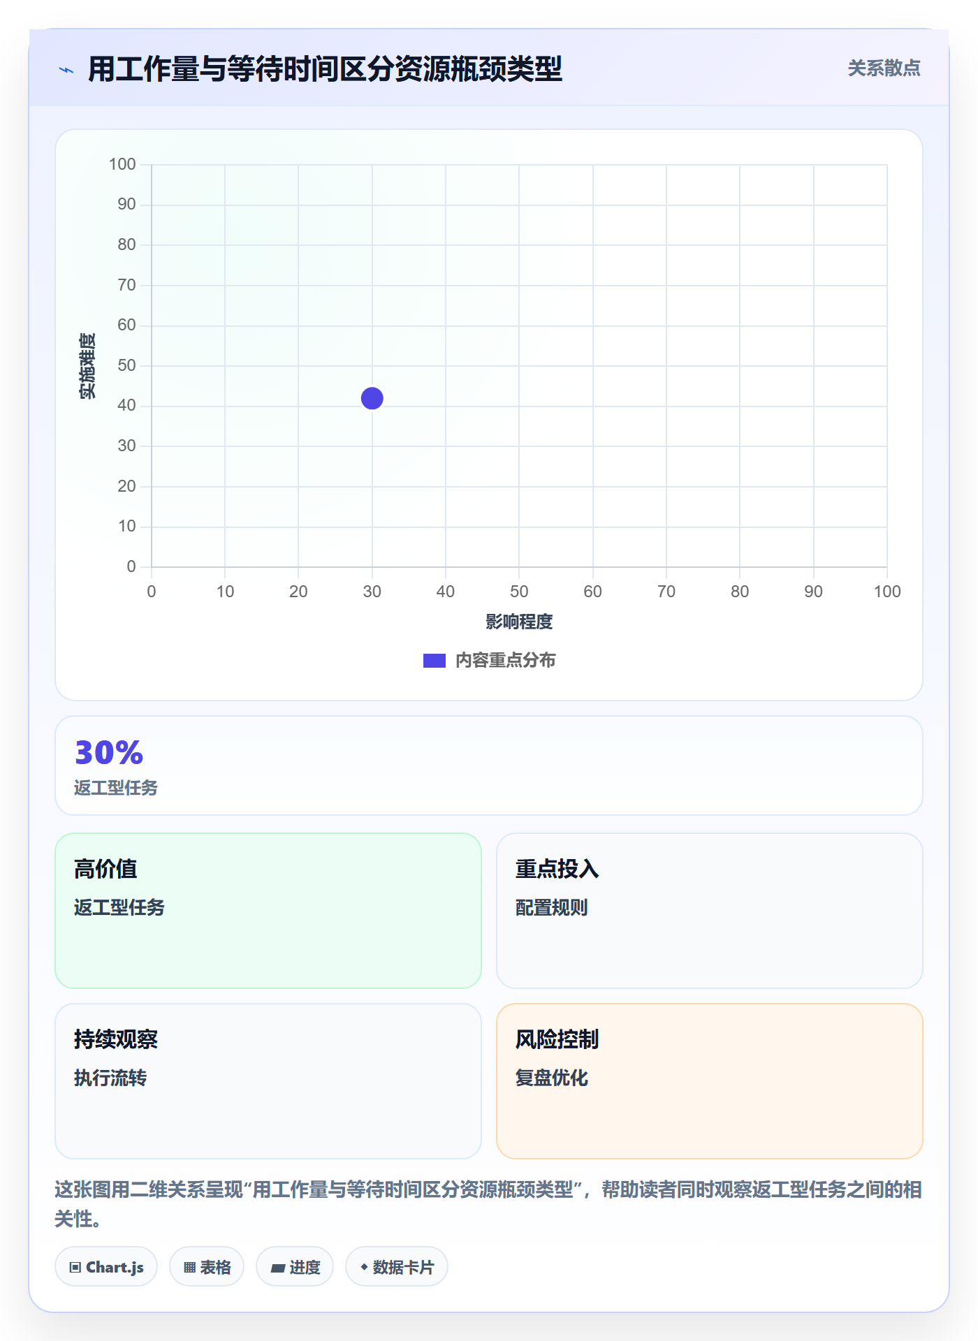Image resolution: width=978 pixels, height=1341 pixels.
Task: Click 返工型任务 text in 高价值 card
Action: pyautogui.click(x=119, y=907)
